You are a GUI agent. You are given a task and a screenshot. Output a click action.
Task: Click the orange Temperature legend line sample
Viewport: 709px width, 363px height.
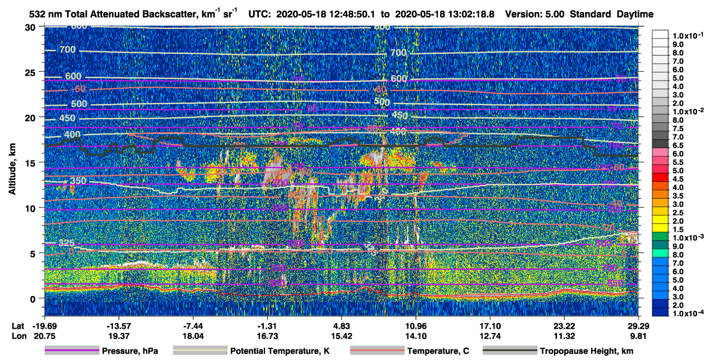click(376, 351)
